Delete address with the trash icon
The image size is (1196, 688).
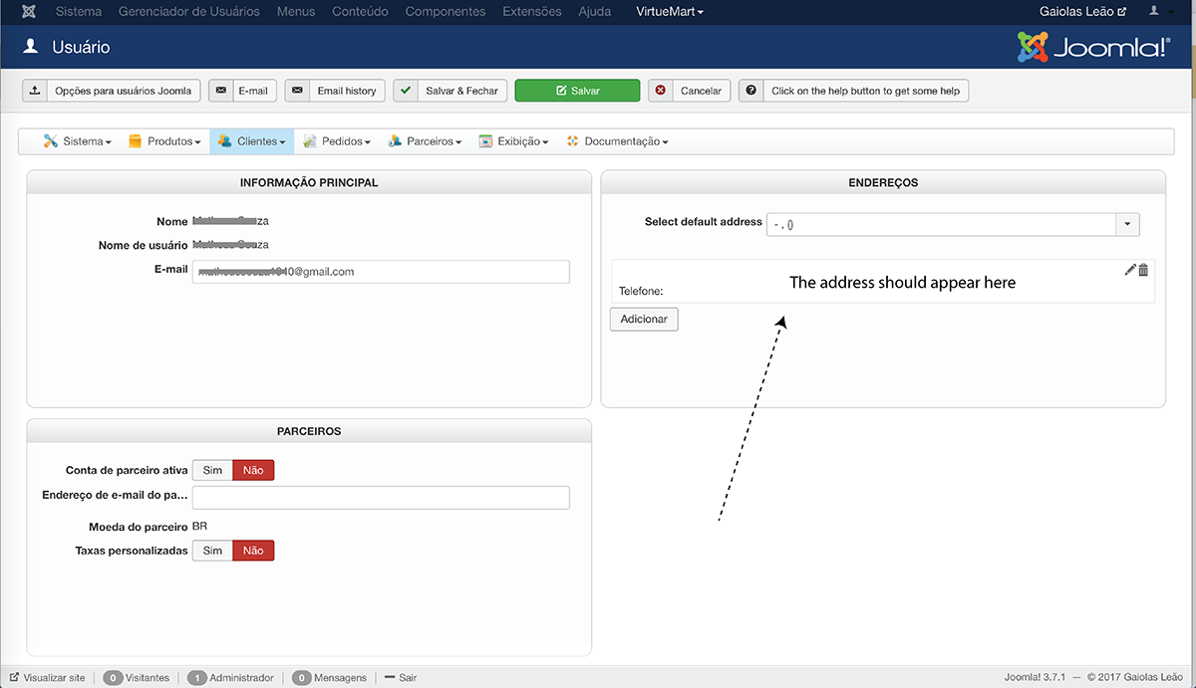coord(1143,270)
